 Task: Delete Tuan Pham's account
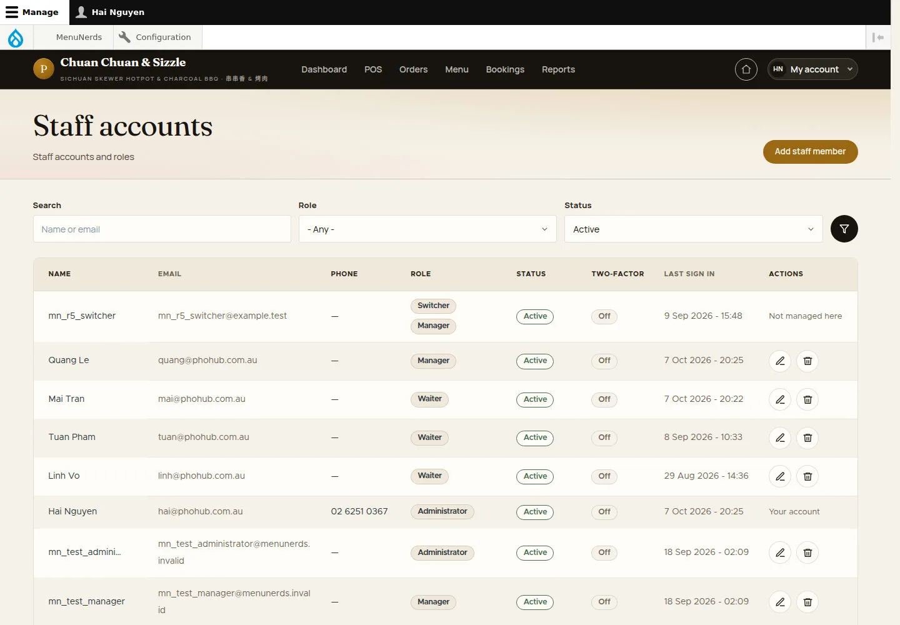(807, 437)
